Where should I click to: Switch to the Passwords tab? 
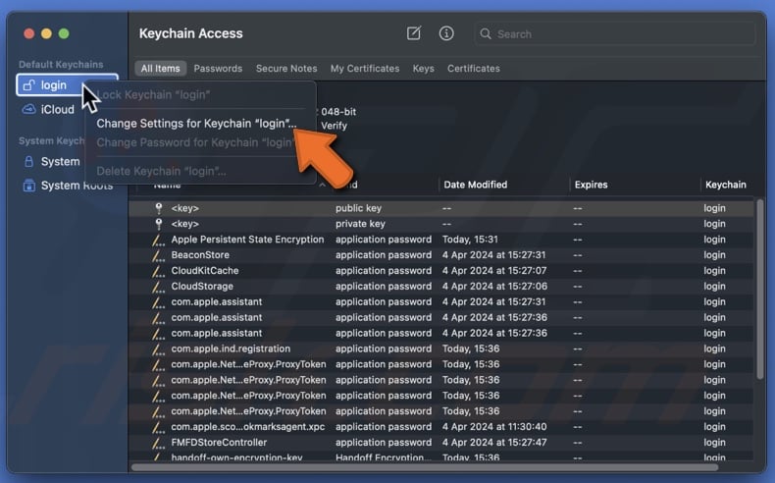pyautogui.click(x=218, y=68)
